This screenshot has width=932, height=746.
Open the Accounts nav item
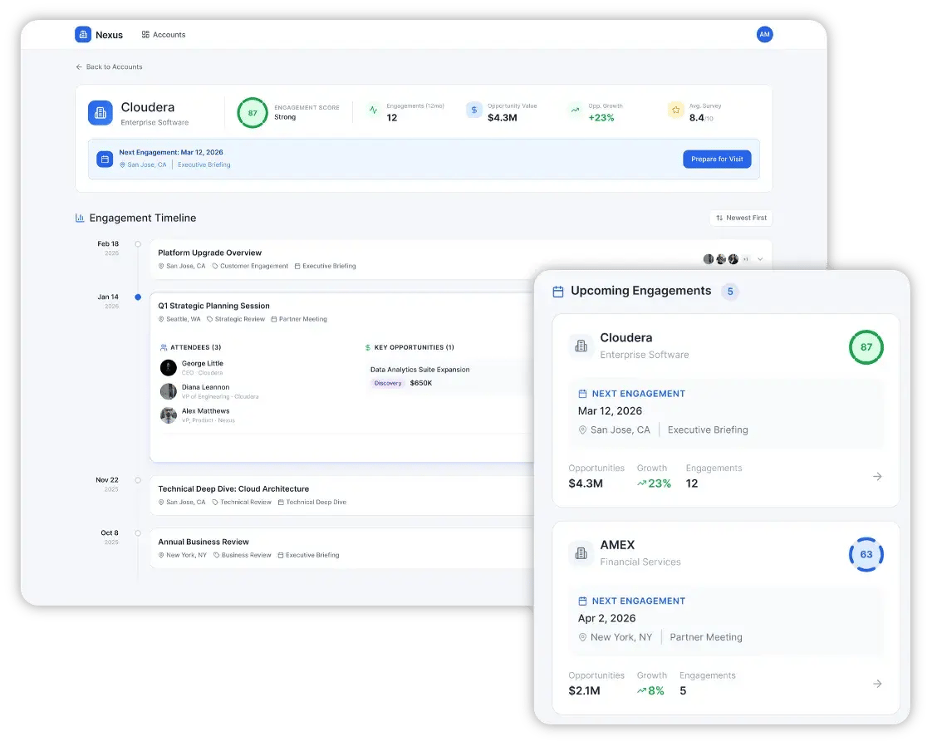click(164, 35)
